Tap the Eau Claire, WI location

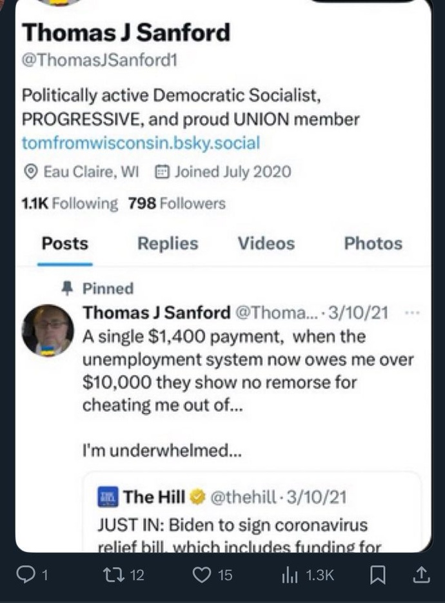[81, 172]
